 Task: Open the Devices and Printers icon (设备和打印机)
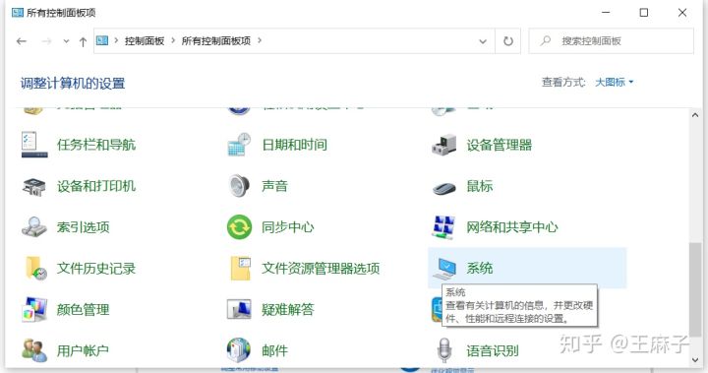click(34, 186)
